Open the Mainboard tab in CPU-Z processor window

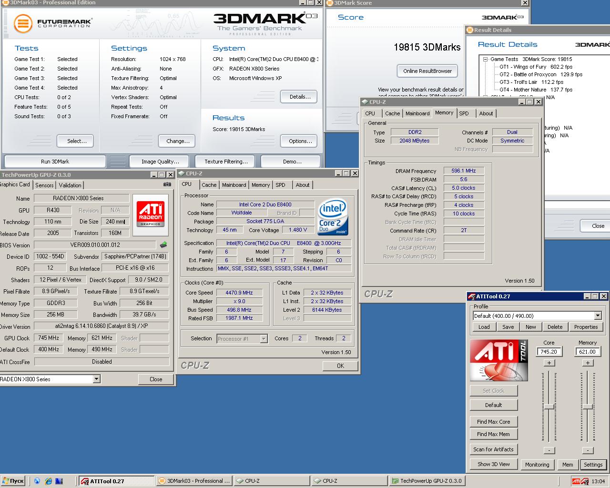(234, 185)
